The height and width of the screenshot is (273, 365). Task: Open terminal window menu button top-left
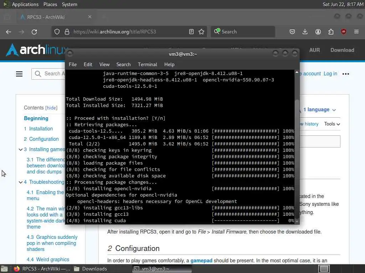(x=70, y=54)
